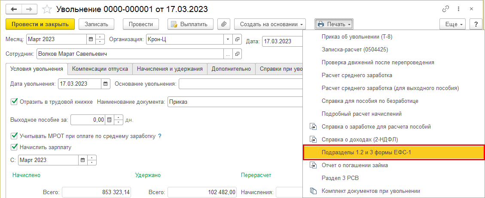Go back using the left arrow

(x=14, y=9)
